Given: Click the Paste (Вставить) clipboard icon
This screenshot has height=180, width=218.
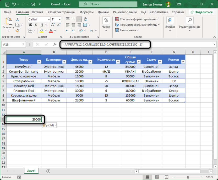Looking at the screenshot, I should (8, 21).
